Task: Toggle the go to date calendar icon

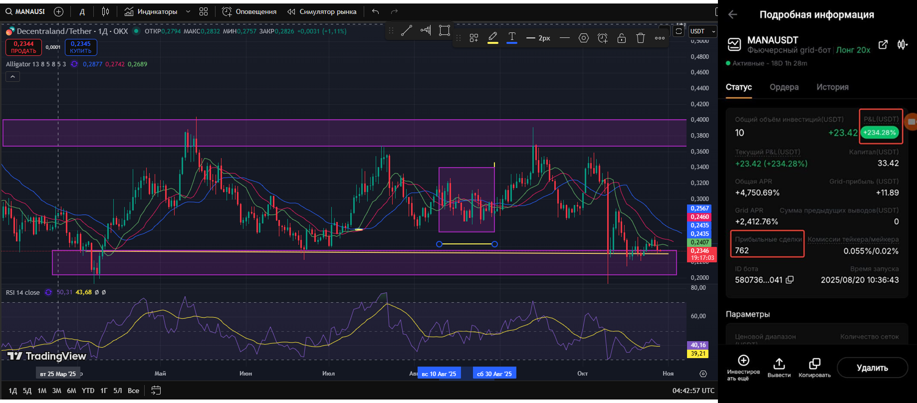Action: click(x=156, y=391)
